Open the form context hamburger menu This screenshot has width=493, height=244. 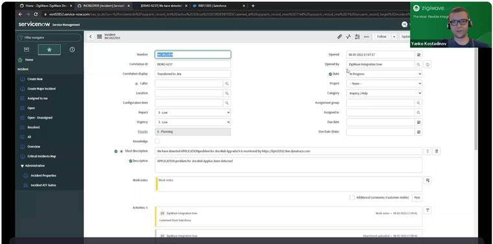click(99, 36)
